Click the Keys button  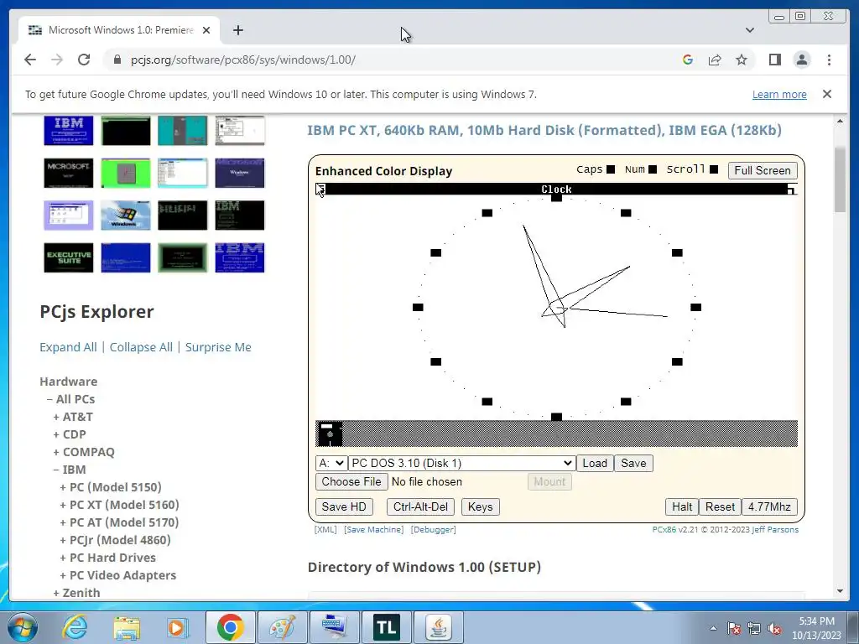480,507
